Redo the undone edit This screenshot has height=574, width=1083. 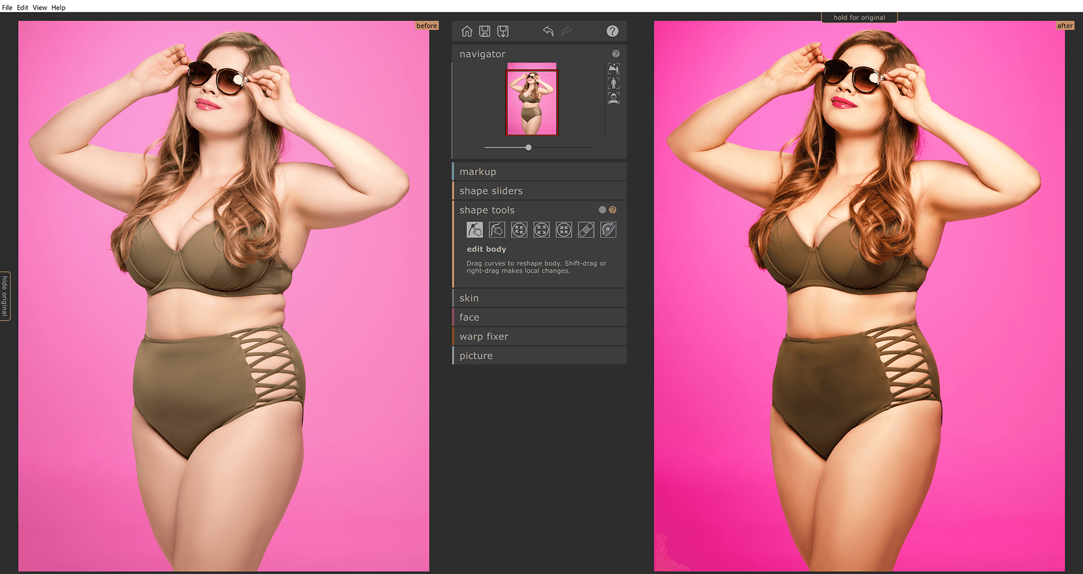coord(567,31)
